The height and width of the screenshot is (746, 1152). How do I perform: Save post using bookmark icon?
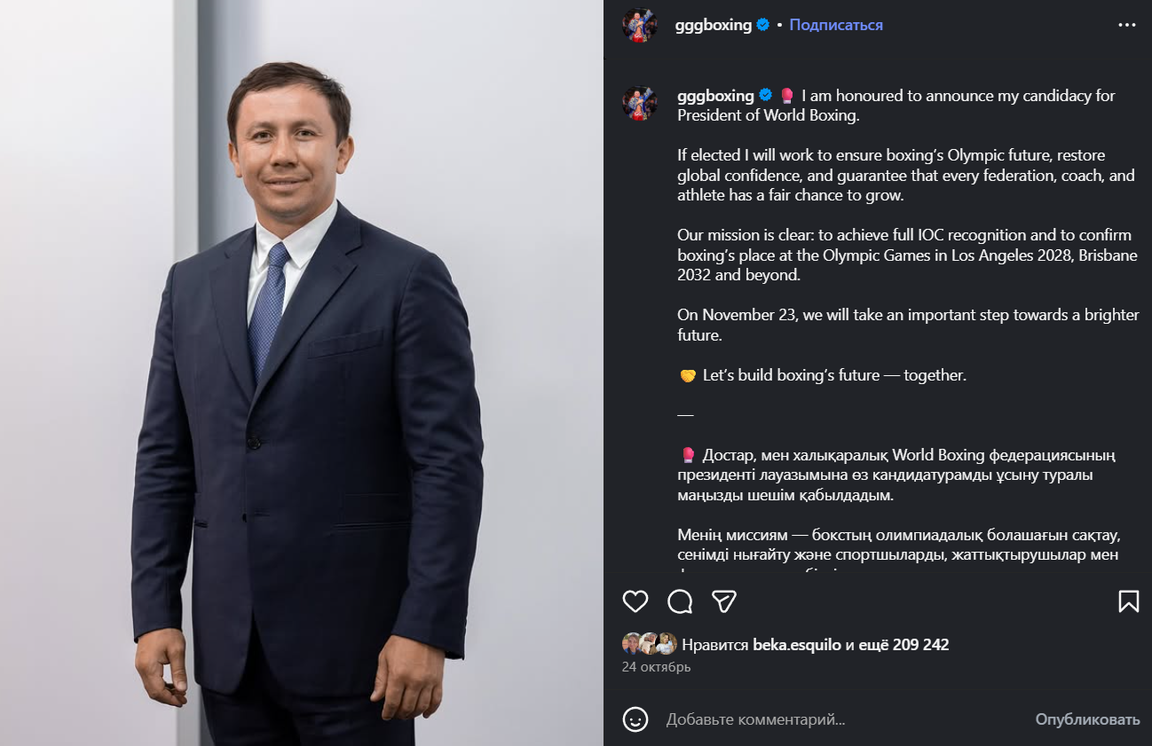[x=1128, y=601]
